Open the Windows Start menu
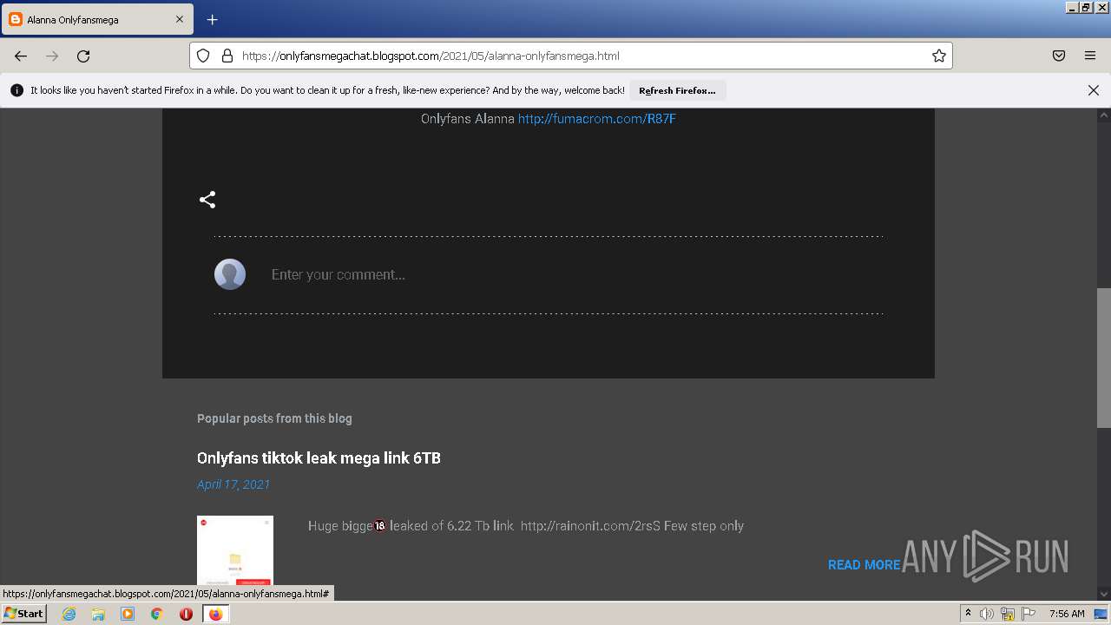Viewport: 1111px width, 625px height. pyautogui.click(x=23, y=613)
